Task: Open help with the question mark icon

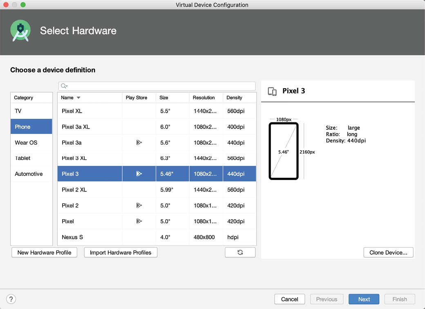Action: (11, 299)
